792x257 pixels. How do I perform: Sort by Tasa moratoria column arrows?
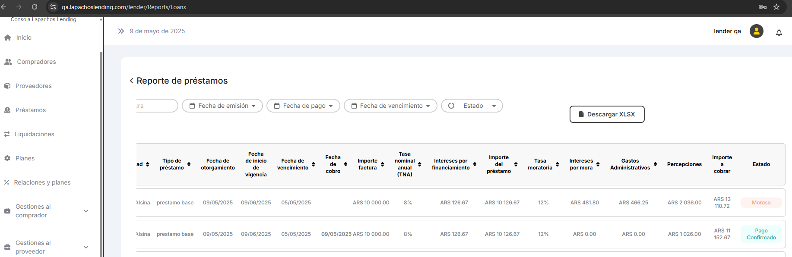pyautogui.click(x=557, y=164)
